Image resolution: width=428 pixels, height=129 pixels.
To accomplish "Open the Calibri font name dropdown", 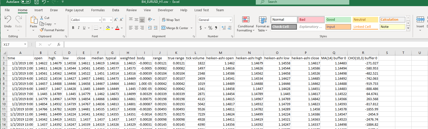I will tap(100, 20).
